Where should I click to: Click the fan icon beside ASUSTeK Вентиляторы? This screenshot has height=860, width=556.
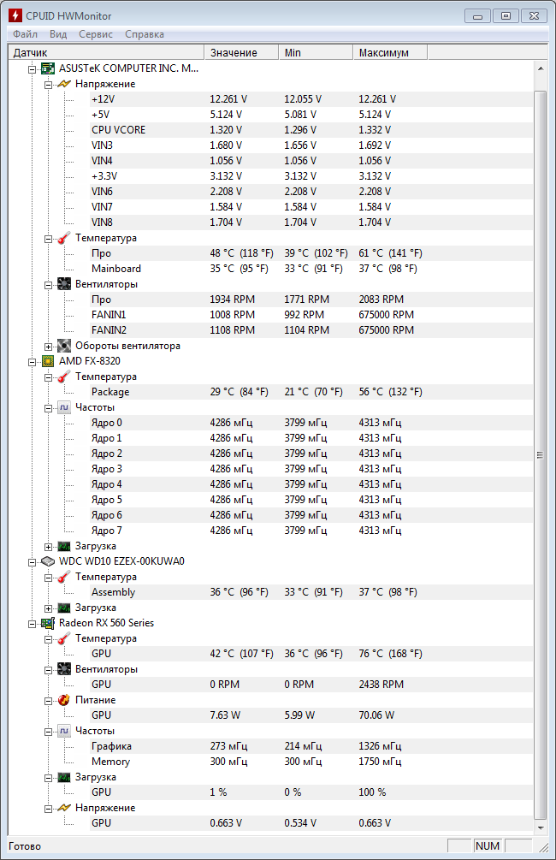pos(64,284)
